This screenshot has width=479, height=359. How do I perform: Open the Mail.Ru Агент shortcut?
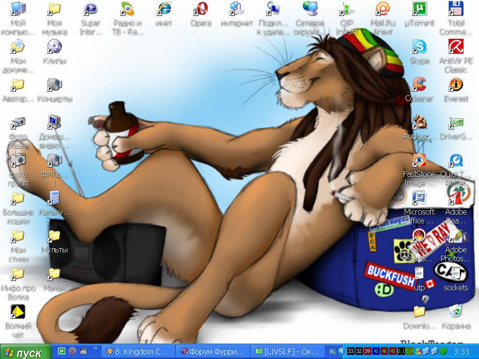(x=383, y=9)
